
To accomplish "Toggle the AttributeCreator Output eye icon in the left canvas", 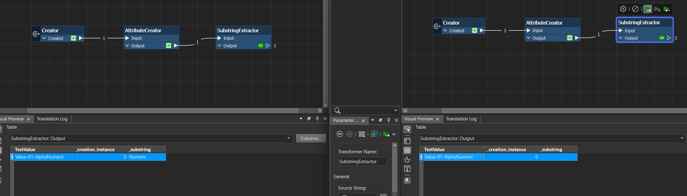I will 169,45.
